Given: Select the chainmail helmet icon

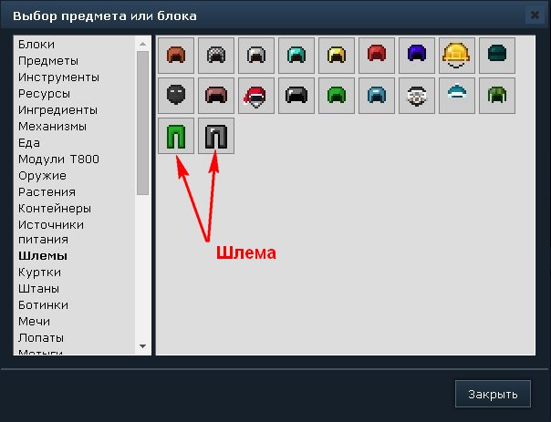Looking at the screenshot, I should (x=216, y=56).
